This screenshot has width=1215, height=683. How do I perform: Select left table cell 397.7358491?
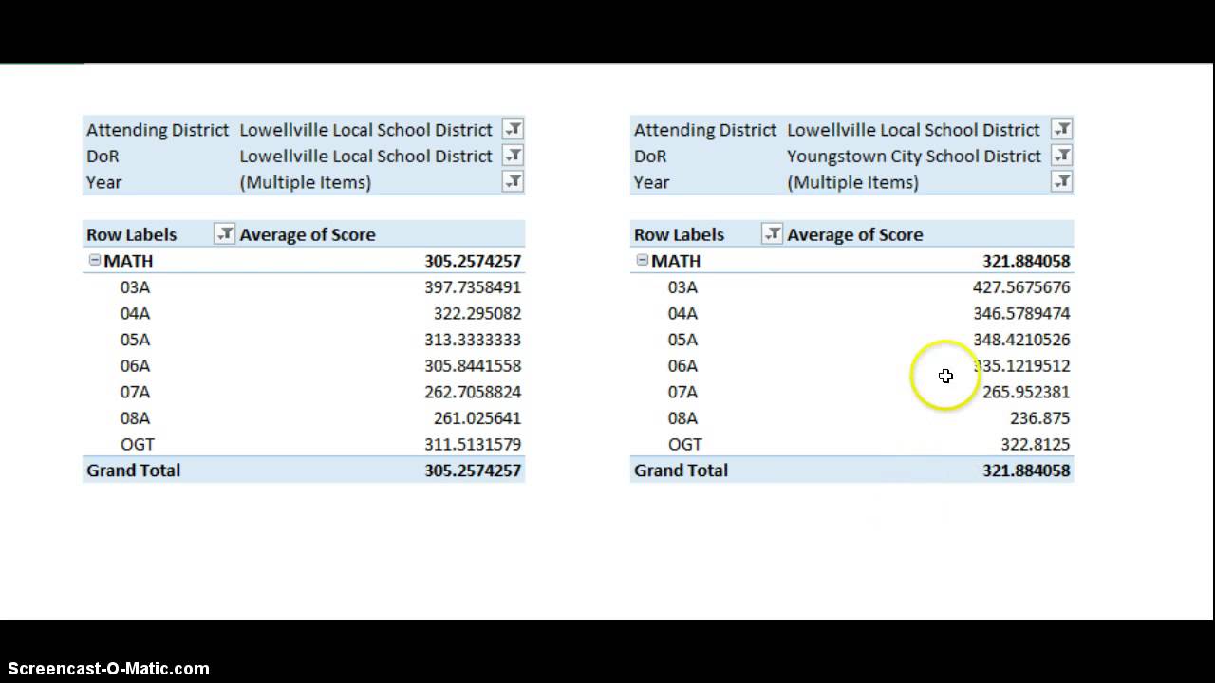(473, 286)
